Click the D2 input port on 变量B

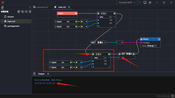pos(93,64)
